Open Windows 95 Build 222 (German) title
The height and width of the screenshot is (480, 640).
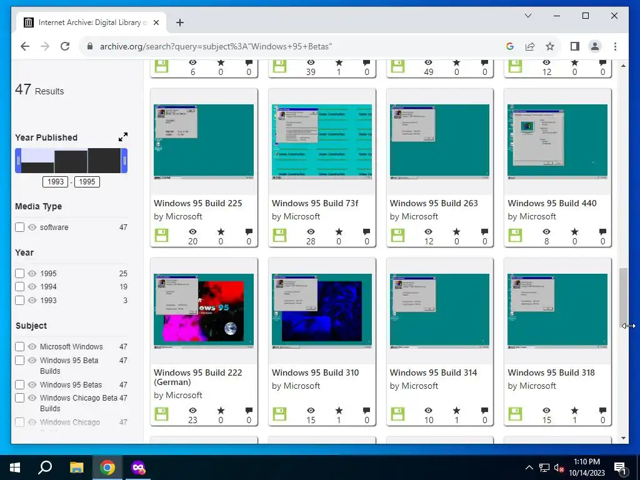coord(198,377)
